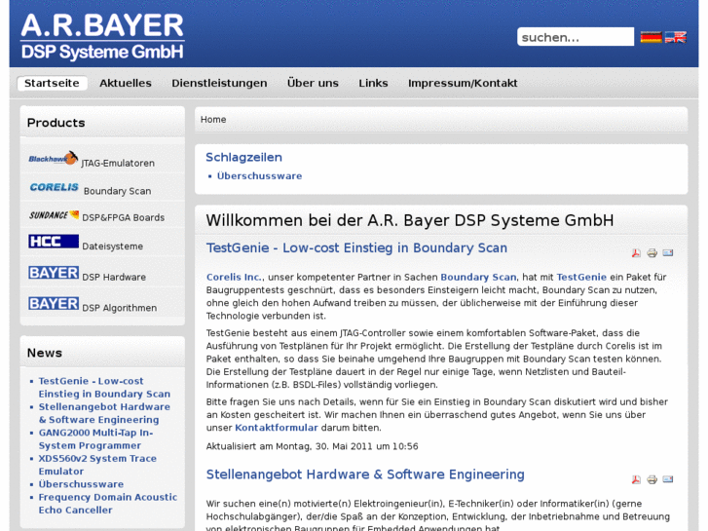Screen dimensions: 708x531
Task: Open the Dienstleistungen menu item
Action: click(x=219, y=83)
